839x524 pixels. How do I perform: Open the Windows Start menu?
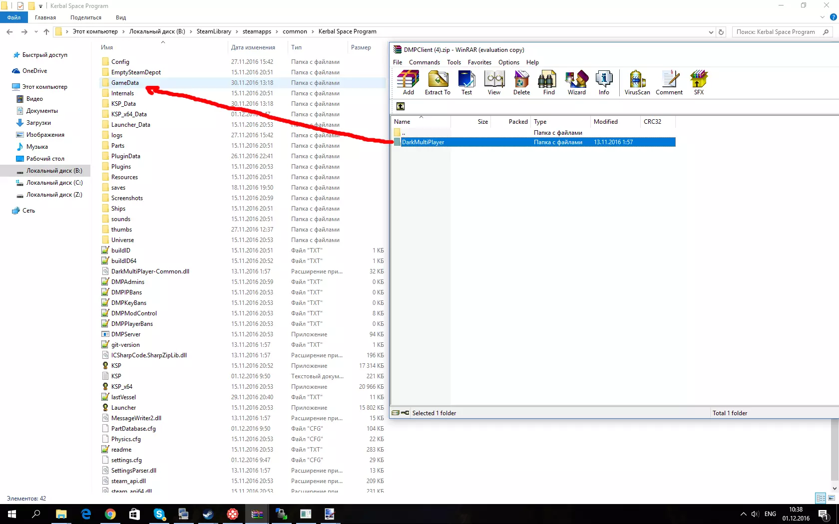click(x=12, y=514)
